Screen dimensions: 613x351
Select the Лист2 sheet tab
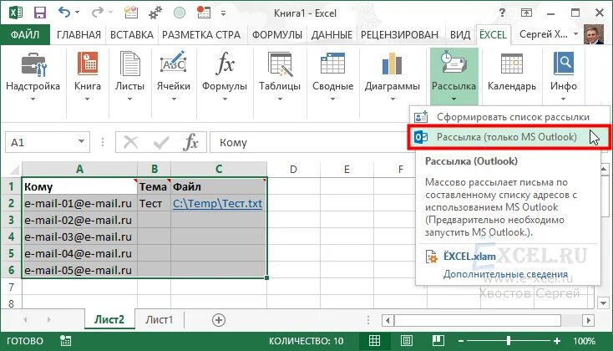[109, 320]
